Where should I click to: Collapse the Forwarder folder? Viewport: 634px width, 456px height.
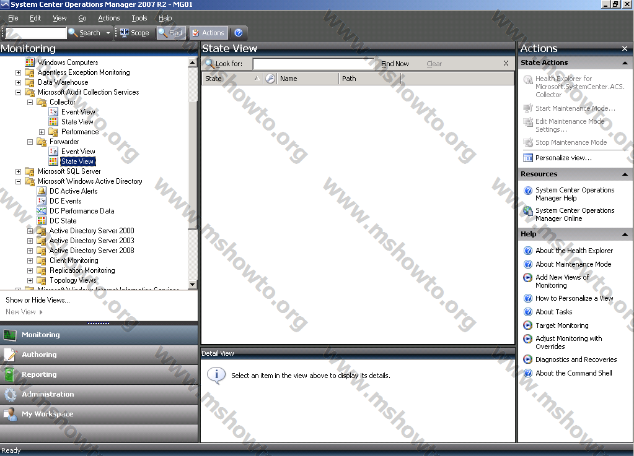point(30,142)
